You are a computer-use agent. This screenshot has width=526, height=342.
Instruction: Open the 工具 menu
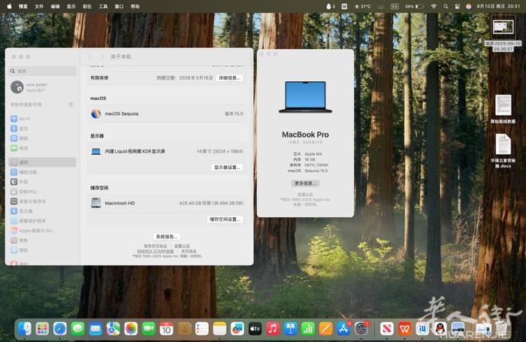coord(103,6)
